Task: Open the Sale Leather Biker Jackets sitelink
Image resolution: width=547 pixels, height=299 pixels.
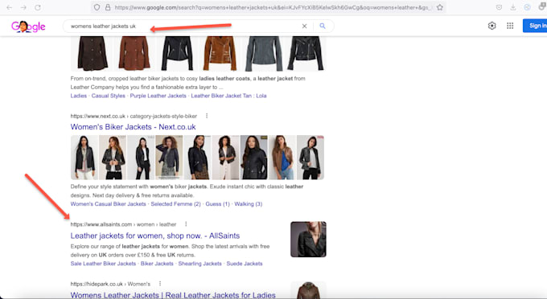Action: tap(103, 264)
